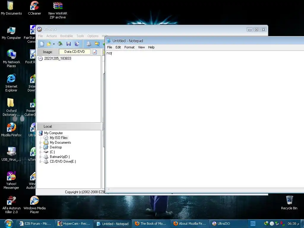Switch to The Book of Mozilla taskbar button

[151, 224]
